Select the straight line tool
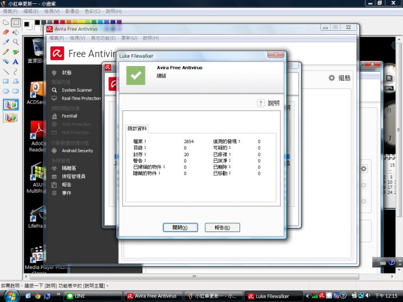The height and width of the screenshot is (302, 403). (6, 72)
